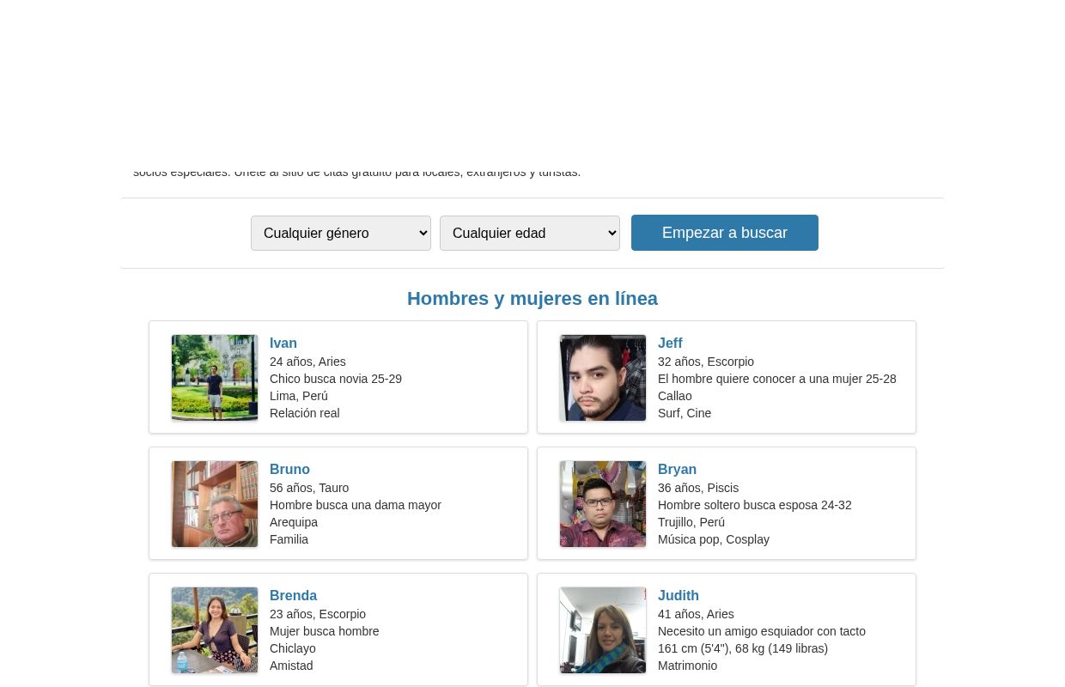Click the text 'Surf, Cine'
Screen dimensions: 1065x687
(x=685, y=413)
